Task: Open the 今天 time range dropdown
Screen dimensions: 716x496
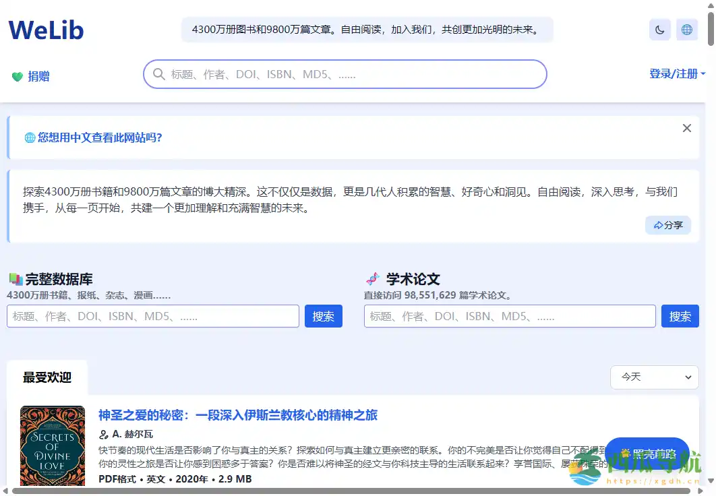Action: [654, 377]
